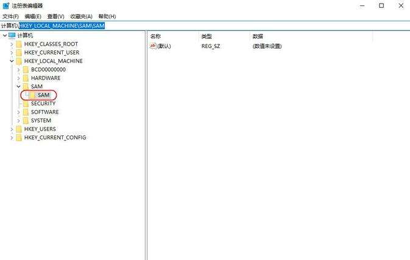
Task: Click the Registry Editor title bar icon
Action: 5,5
